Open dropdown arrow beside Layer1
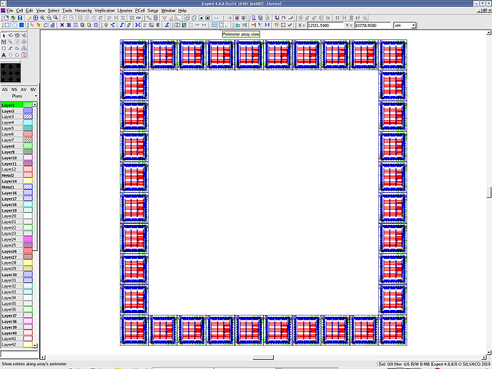Viewport: 492px width, 369px height. click(35, 105)
